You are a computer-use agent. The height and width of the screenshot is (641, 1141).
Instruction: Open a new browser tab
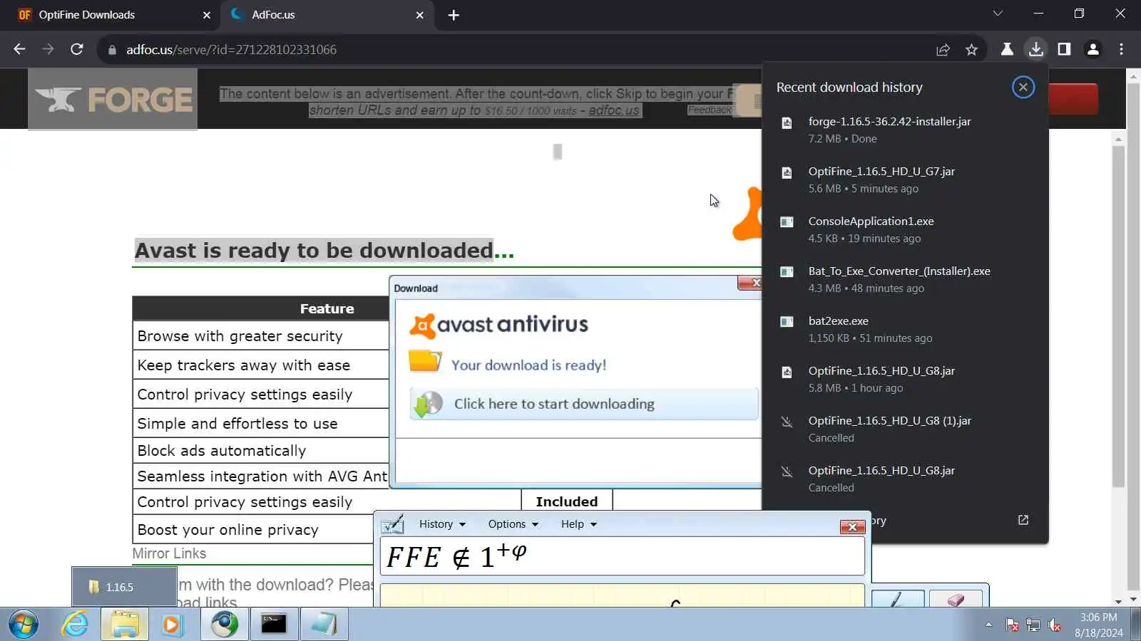coord(454,15)
